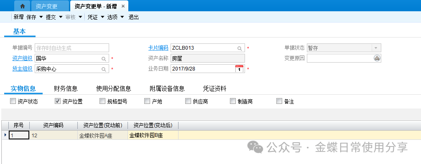Viewport: 421px width, 164px height.
Task: Expand the 保存 dropdown arrow
Action: (x=41, y=17)
